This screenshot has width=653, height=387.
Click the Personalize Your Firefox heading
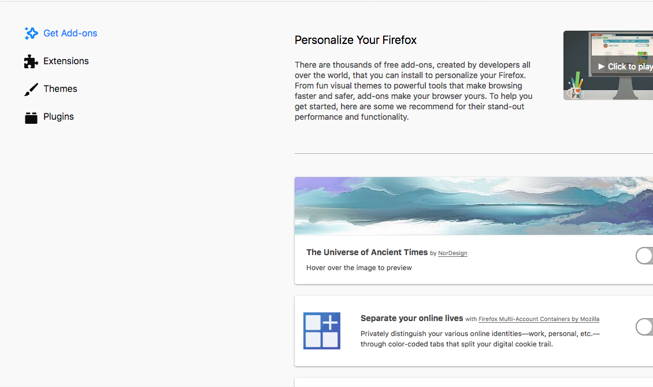pyautogui.click(x=355, y=40)
